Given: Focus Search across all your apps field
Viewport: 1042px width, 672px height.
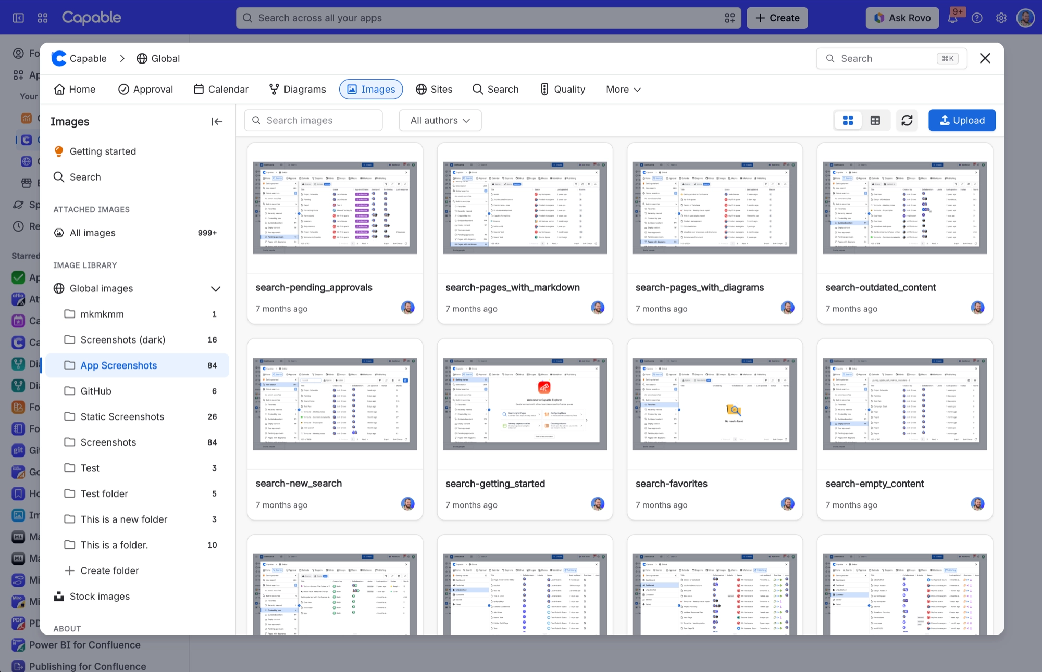Looking at the screenshot, I should click(x=488, y=18).
